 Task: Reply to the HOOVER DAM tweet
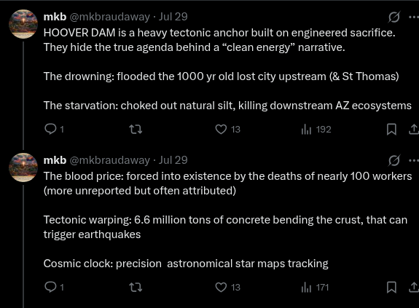54,130
